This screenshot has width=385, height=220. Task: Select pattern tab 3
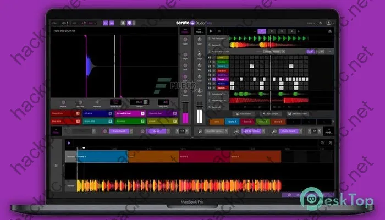pyautogui.click(x=282, y=31)
